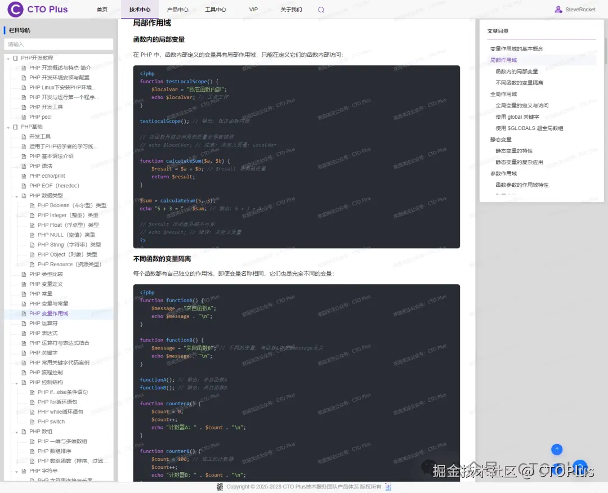Image resolution: width=608 pixels, height=493 pixels.
Task: Click the document icon beside PHP EOF (heredoc)
Action: click(25, 185)
